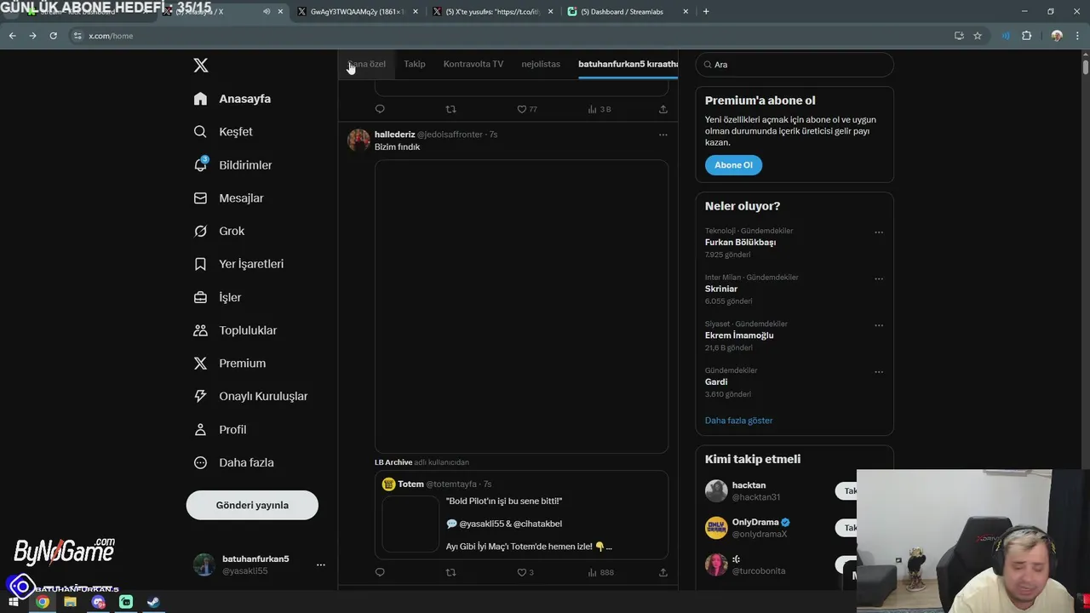This screenshot has height=613, width=1090.
Task: Switch to Takip tab
Action: [415, 64]
